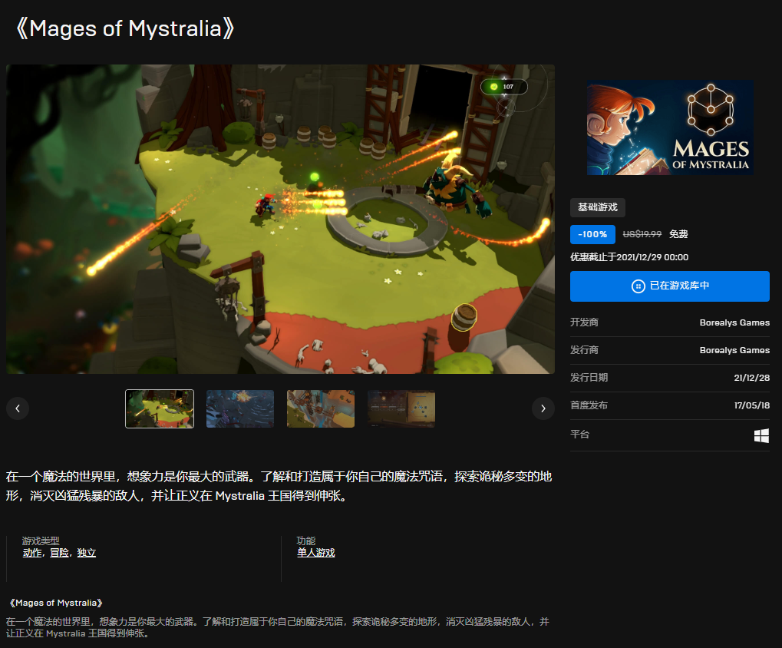
Task: Select third thumbnail of desert scaffolding
Action: click(x=321, y=409)
